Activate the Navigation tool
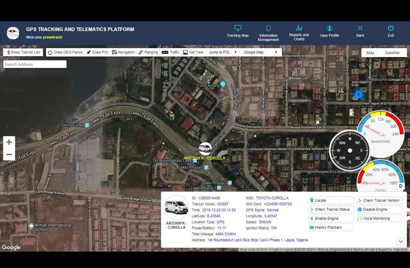This screenshot has width=410, height=268. (x=123, y=52)
